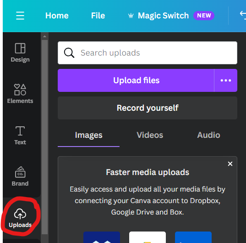Select the Uploads sidebar panel
The height and width of the screenshot is (243, 246).
coord(20,218)
